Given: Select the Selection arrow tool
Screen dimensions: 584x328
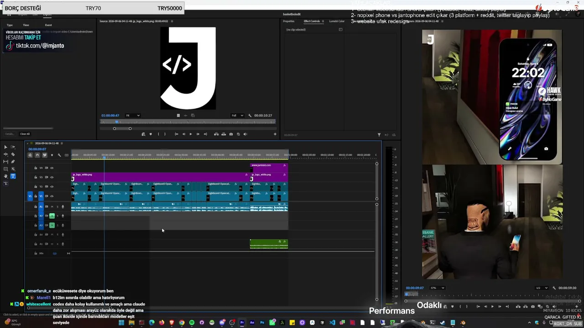Looking at the screenshot, I should pos(6,147).
